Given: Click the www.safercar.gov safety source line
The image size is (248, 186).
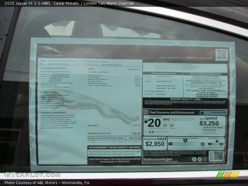Looking at the screenshot, I should pyautogui.click(x=114, y=162).
